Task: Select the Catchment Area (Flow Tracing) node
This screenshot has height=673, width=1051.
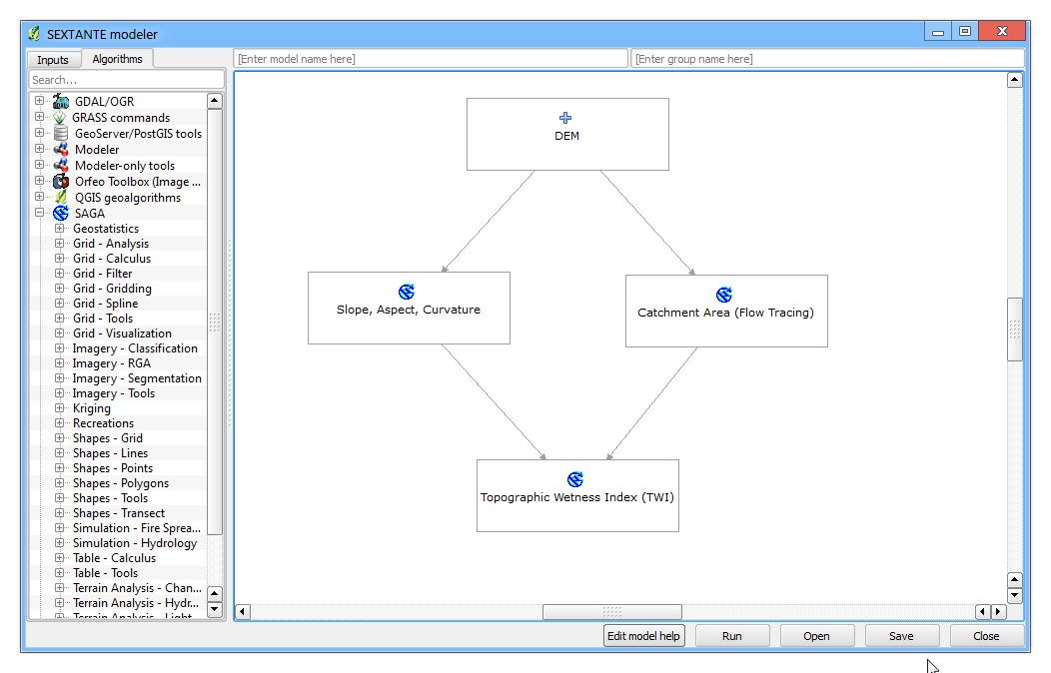Action: (x=726, y=311)
